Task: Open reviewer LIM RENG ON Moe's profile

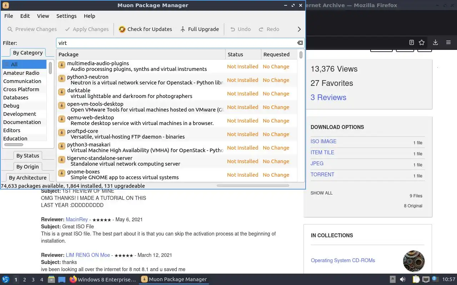Action: (88, 255)
